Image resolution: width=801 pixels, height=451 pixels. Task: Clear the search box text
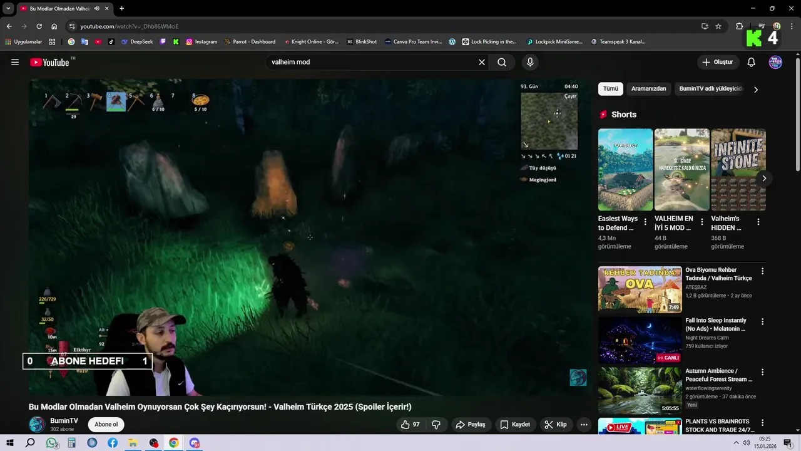[x=482, y=62]
